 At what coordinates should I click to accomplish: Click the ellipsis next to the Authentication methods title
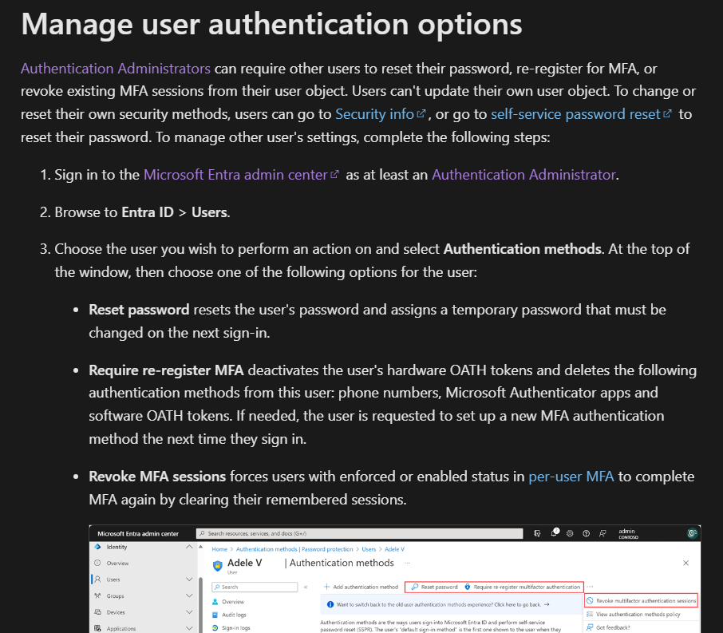pos(407,563)
